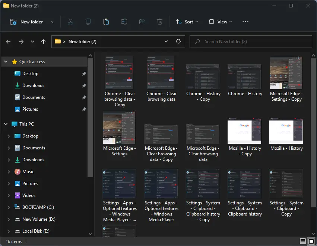Collapse the This PC section
Image resolution: width=317 pixels, height=246 pixels.
point(6,124)
